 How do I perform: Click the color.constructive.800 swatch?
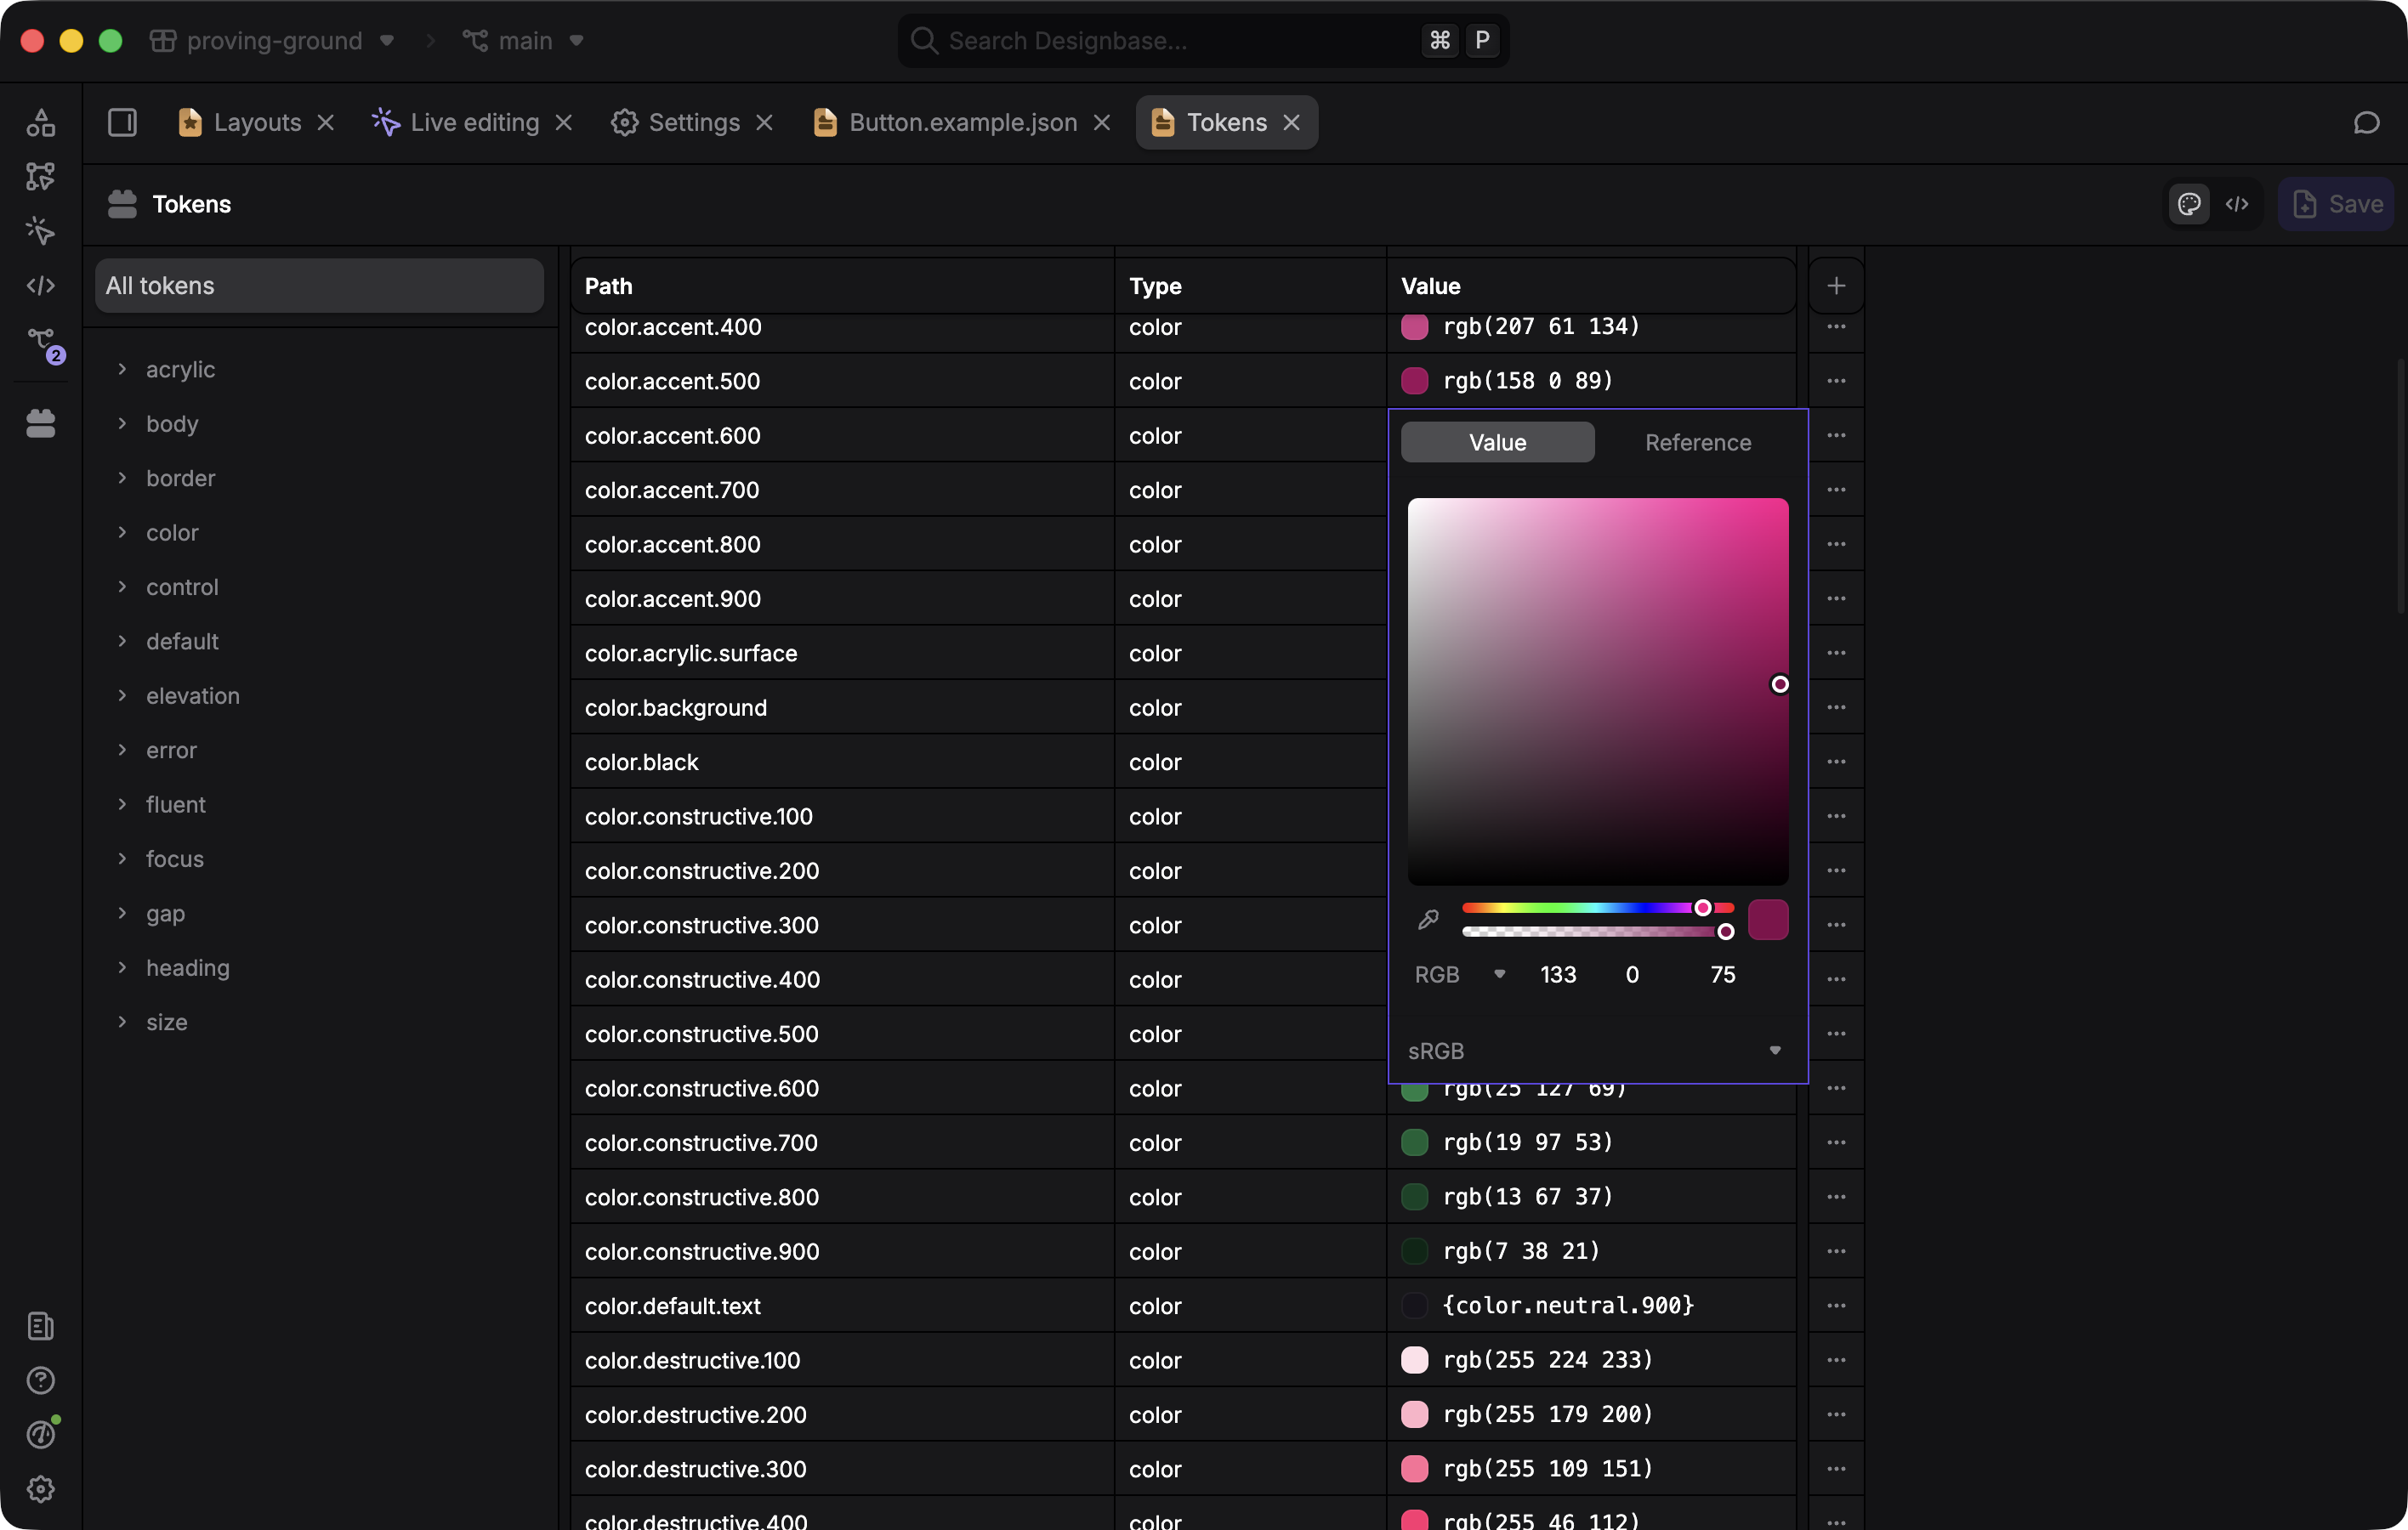pyautogui.click(x=1414, y=1196)
